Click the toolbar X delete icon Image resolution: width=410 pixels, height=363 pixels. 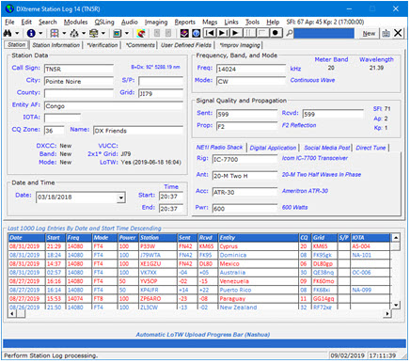pos(398,33)
